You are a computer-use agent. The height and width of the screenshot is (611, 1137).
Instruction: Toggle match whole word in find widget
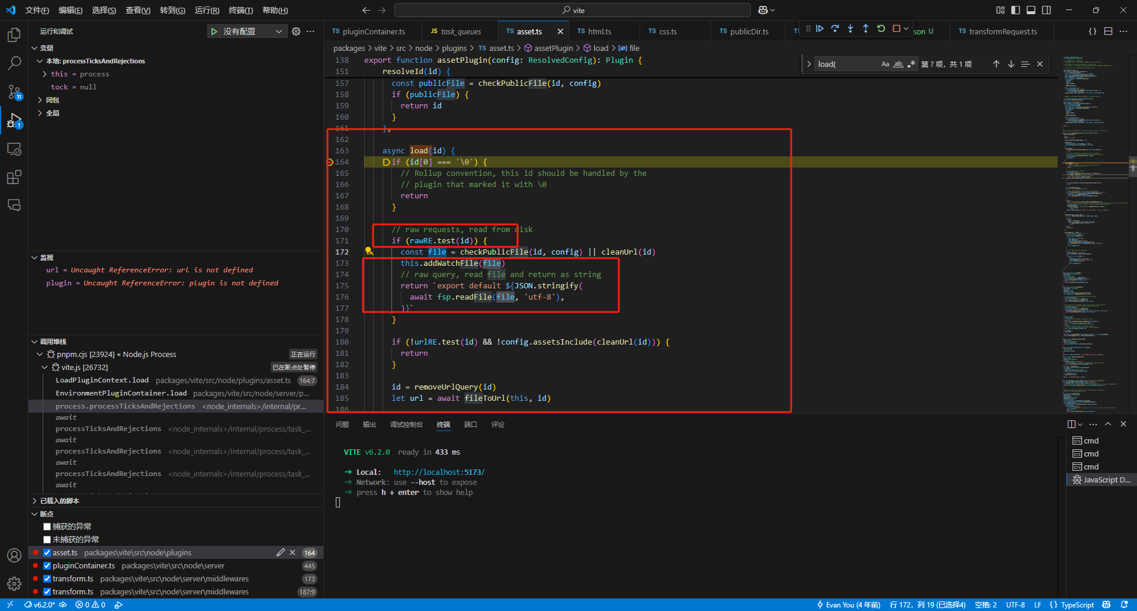point(898,64)
